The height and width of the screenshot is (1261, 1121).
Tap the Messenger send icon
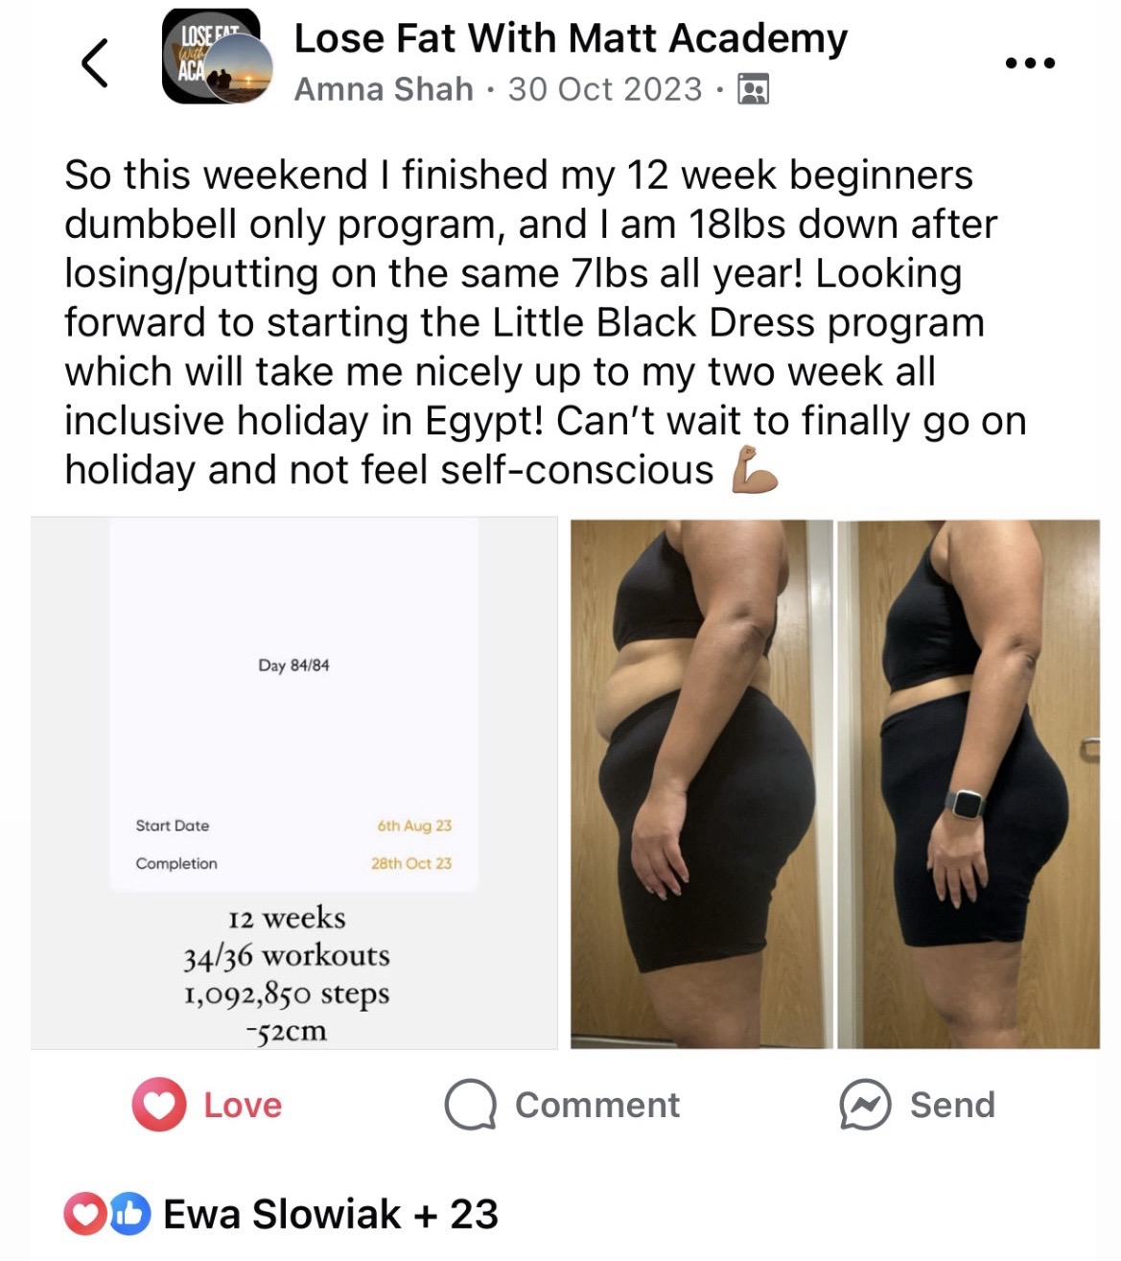[x=865, y=1105]
